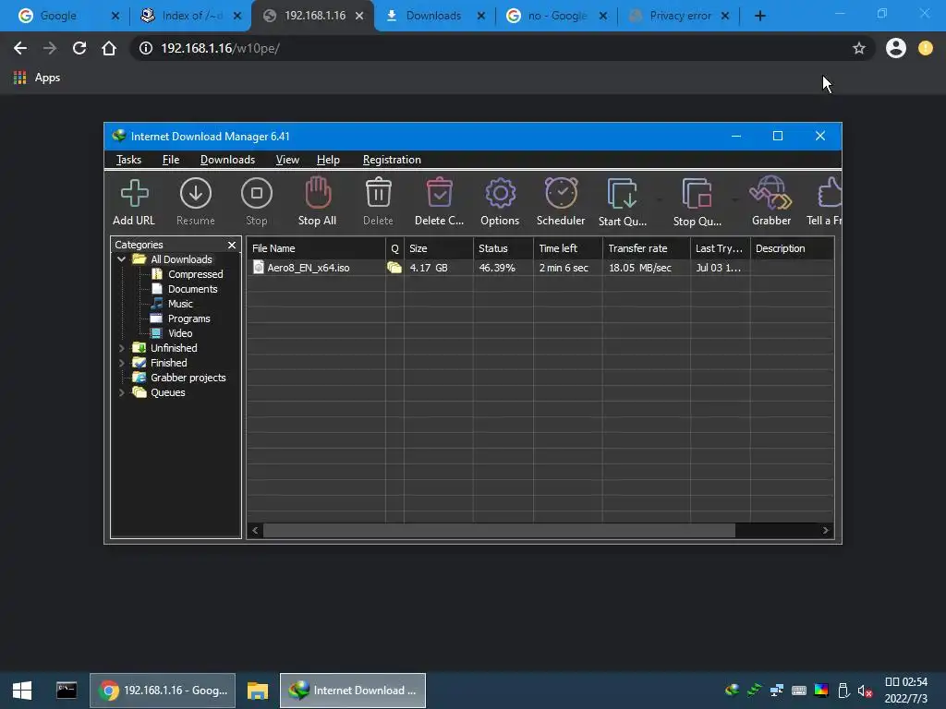
Task: Select the Video category
Action: point(180,333)
